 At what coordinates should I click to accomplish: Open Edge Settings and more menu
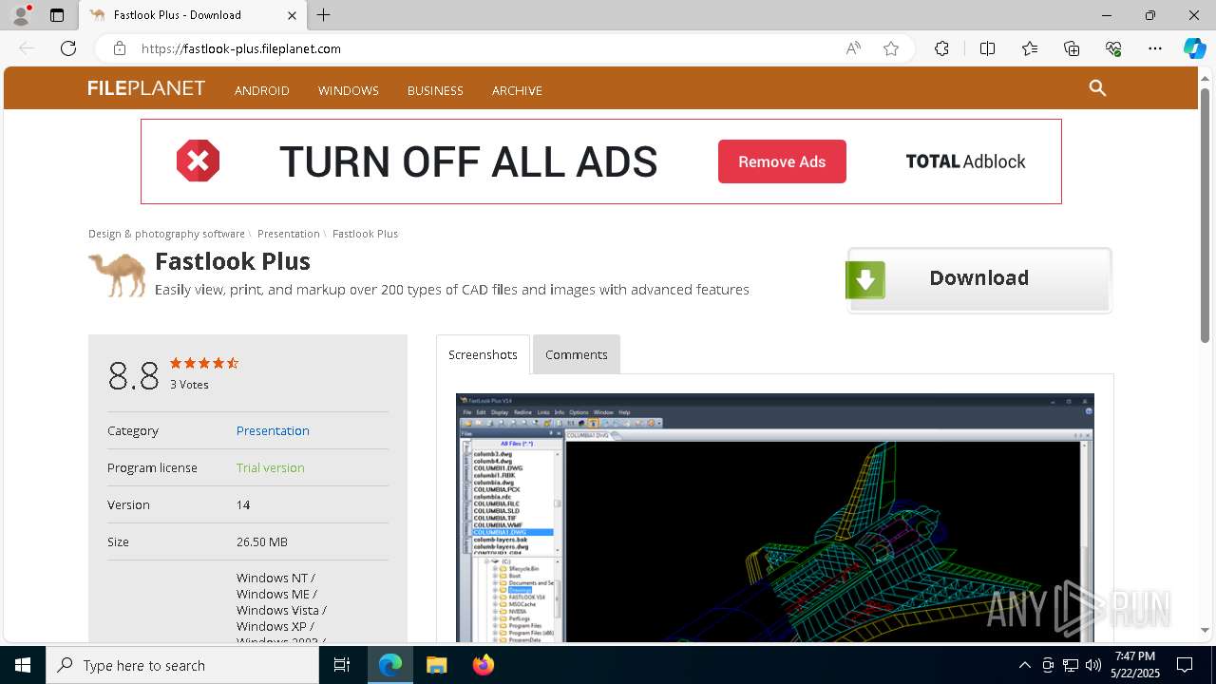tap(1155, 48)
